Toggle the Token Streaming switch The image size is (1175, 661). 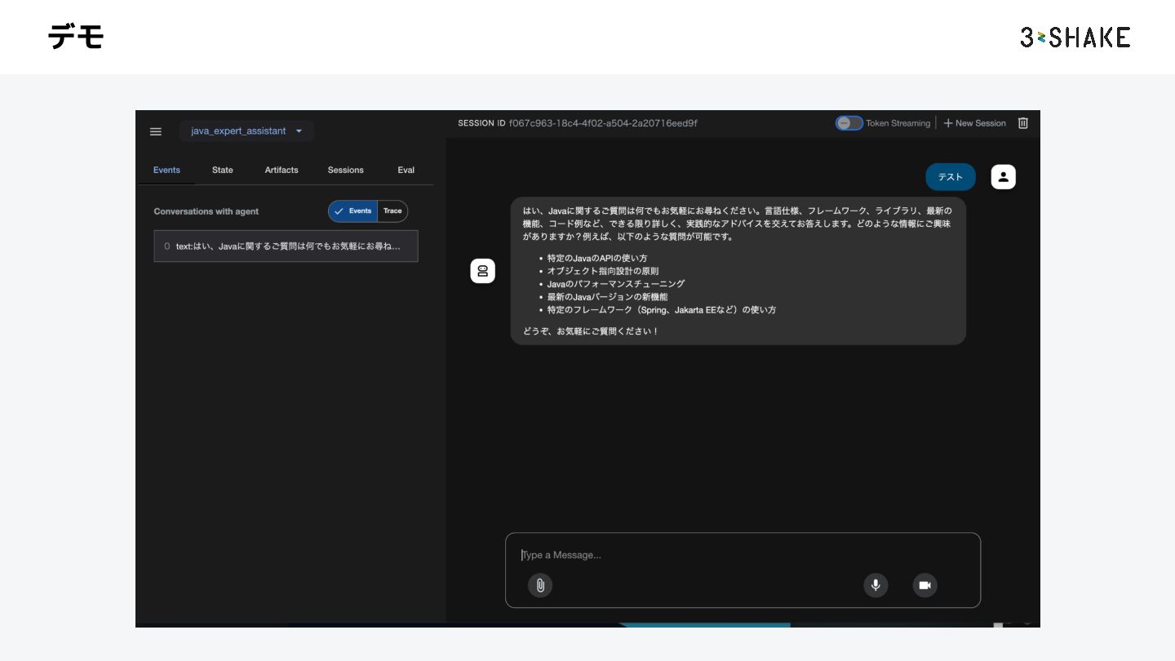coord(849,123)
